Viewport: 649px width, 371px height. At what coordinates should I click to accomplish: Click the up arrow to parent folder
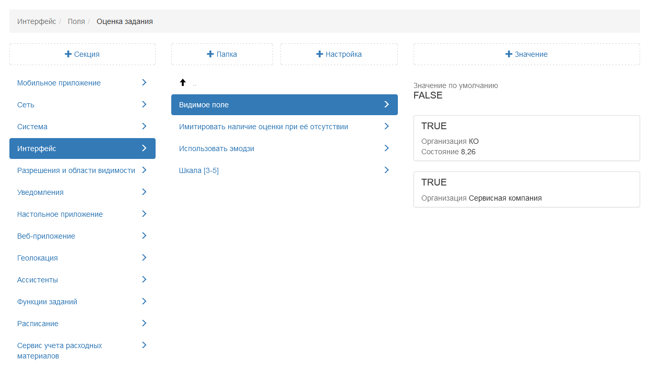[183, 83]
